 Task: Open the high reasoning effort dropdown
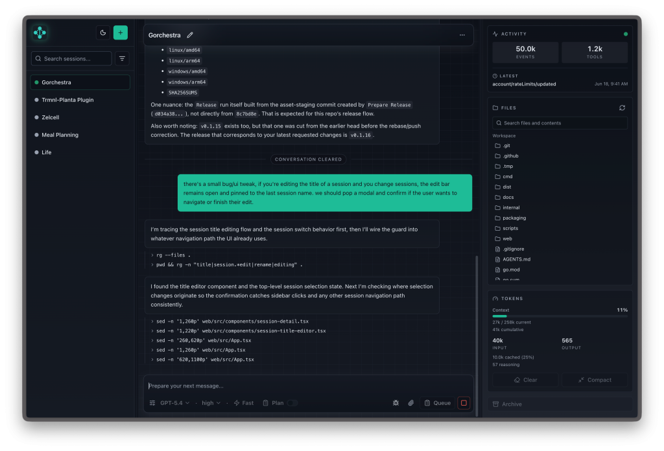point(211,403)
